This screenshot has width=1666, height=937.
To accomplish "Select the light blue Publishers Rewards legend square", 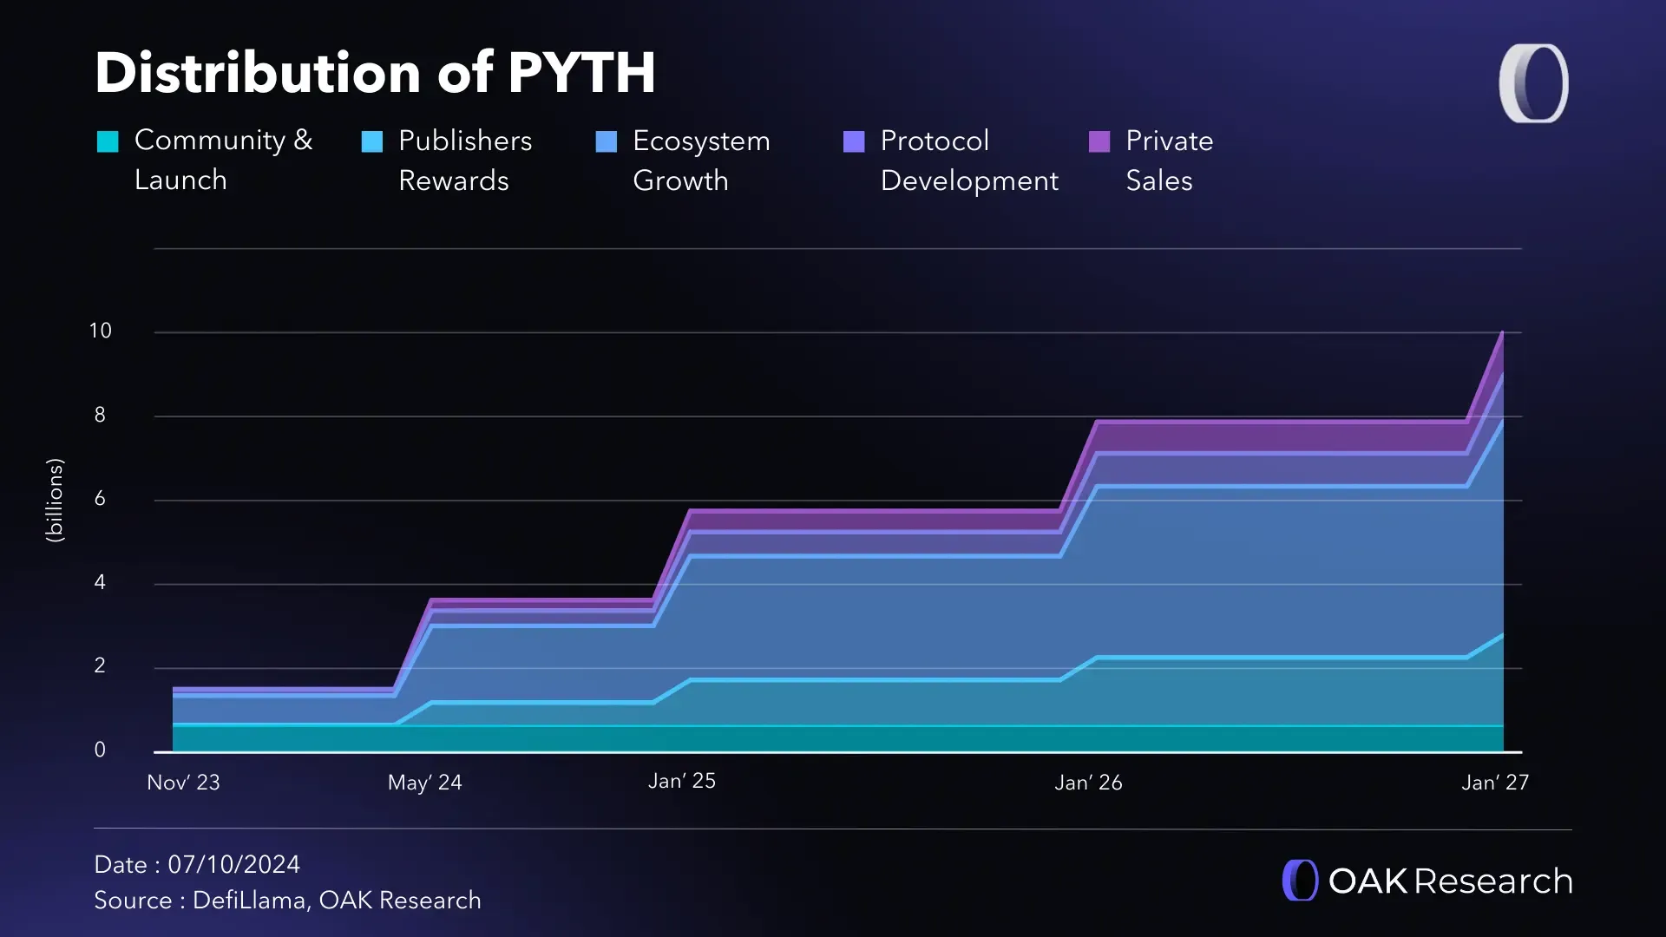I will pyautogui.click(x=371, y=141).
